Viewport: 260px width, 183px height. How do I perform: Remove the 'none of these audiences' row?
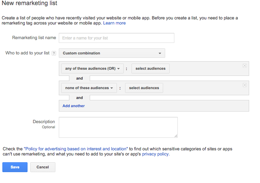pyautogui.click(x=244, y=85)
